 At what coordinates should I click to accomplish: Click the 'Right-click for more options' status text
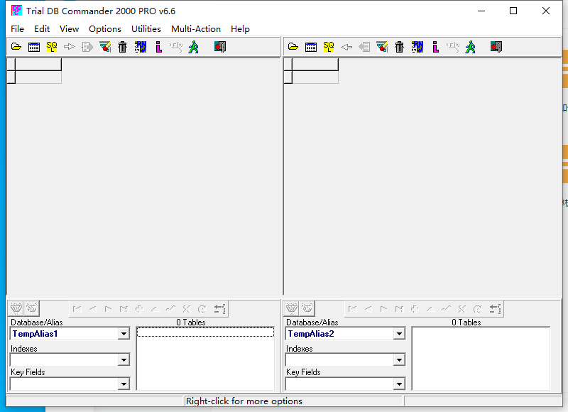244,401
